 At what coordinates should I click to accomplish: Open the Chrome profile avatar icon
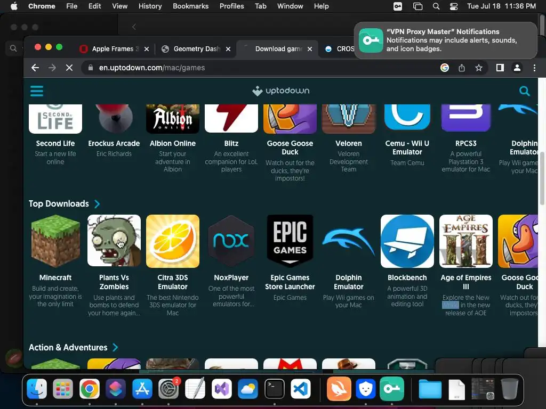[x=517, y=68]
